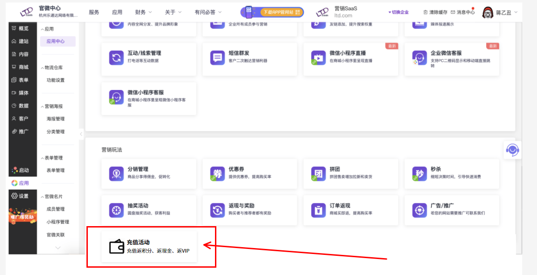Select the 秒杀 flash sale icon
Viewport: 537px width, 275px height.
pyautogui.click(x=419, y=174)
